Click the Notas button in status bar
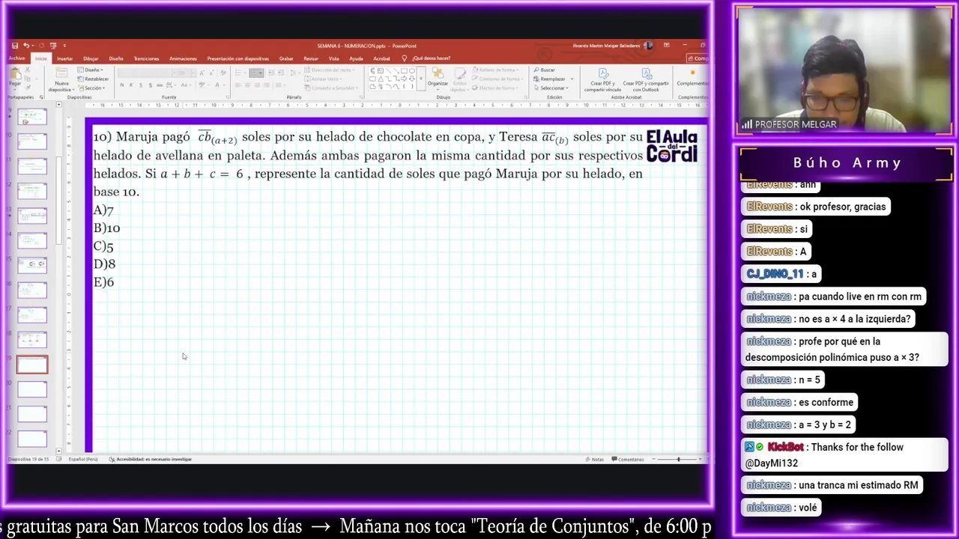959x539 pixels. click(595, 459)
